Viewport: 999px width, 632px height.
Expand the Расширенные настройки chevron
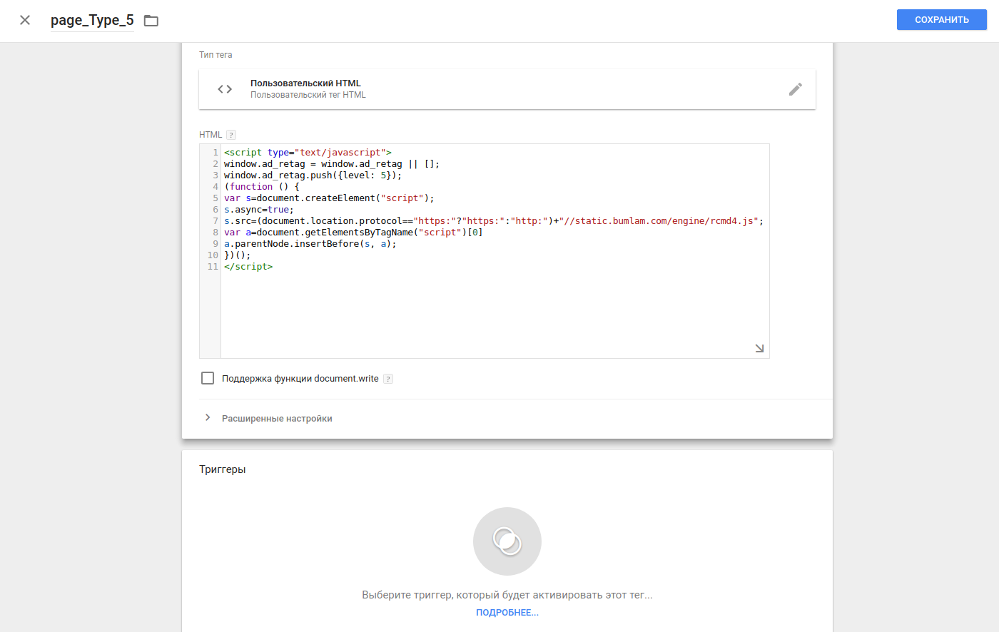tap(208, 418)
